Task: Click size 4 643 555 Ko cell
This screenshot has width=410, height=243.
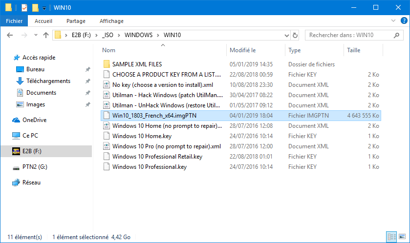Action: pos(363,115)
